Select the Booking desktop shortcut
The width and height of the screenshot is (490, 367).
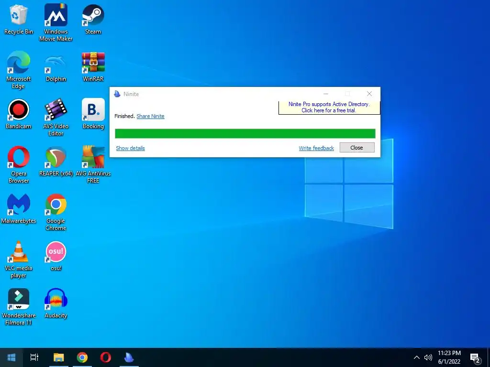[x=93, y=114]
